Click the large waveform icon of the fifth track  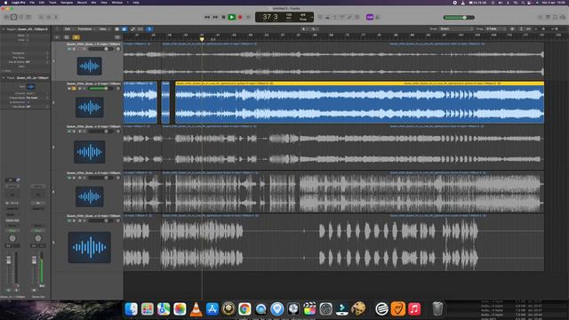(x=89, y=247)
